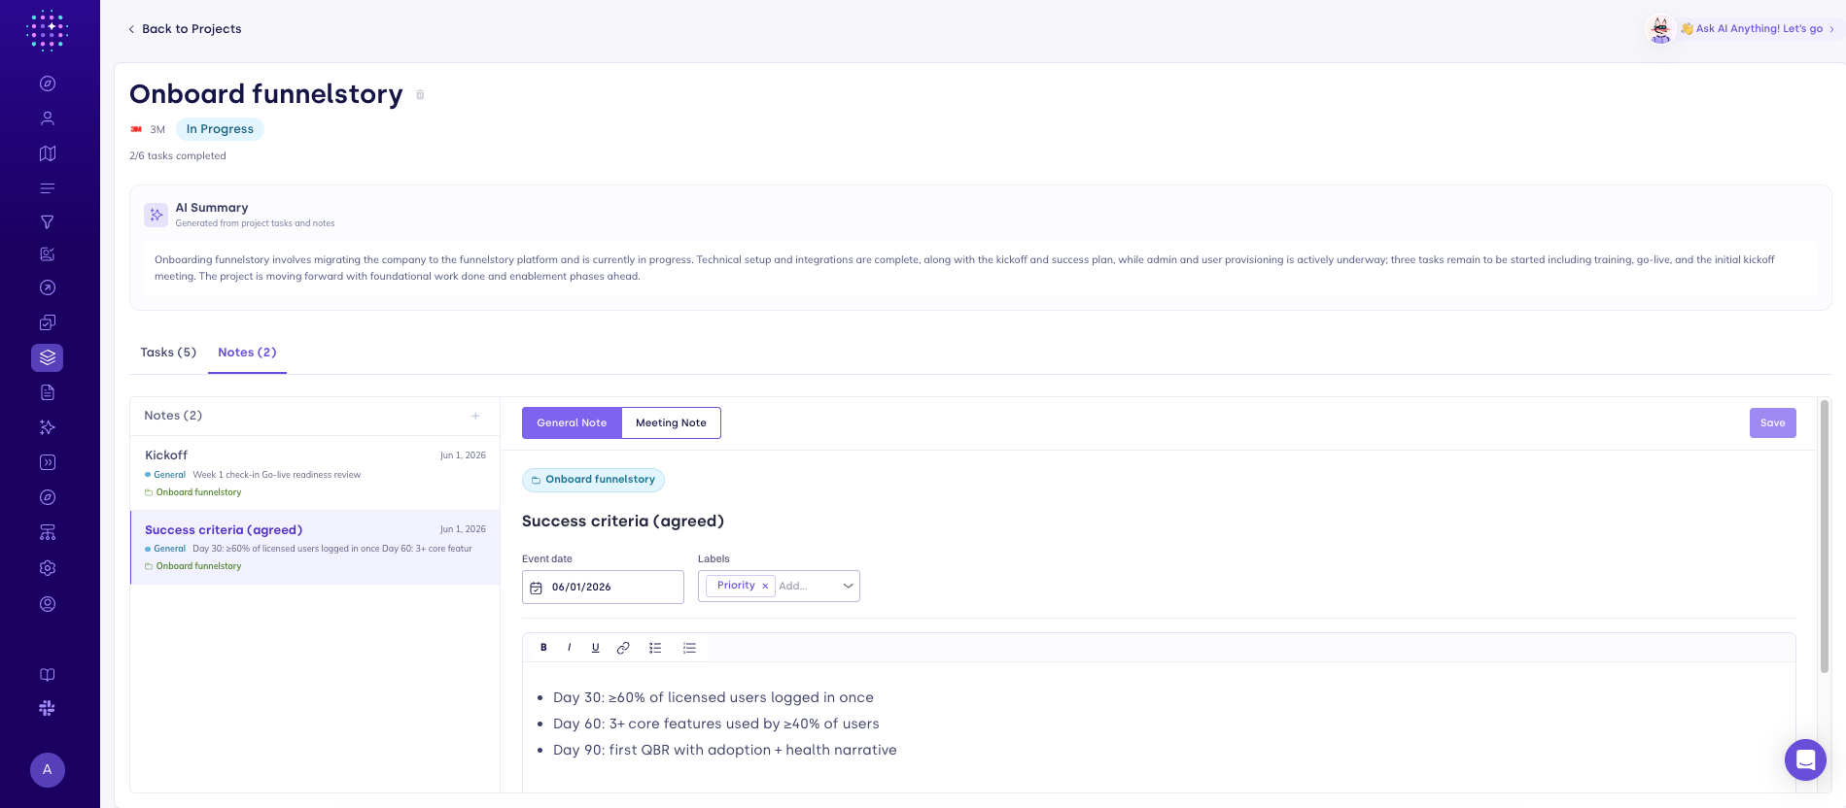Open the text lines icon in the sidebar
1846x808 pixels.
pyautogui.click(x=47, y=188)
